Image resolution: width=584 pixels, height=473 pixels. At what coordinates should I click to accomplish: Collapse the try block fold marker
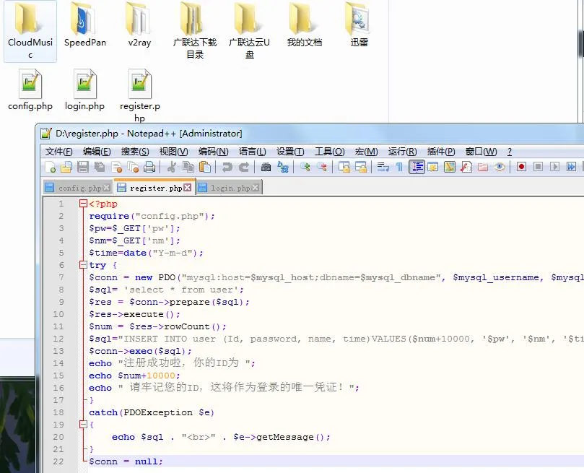point(83,265)
